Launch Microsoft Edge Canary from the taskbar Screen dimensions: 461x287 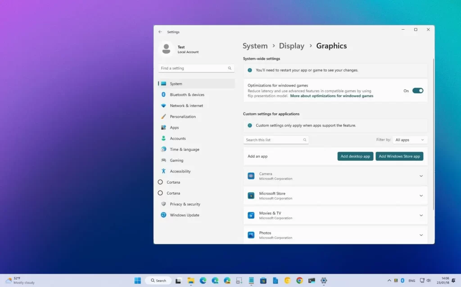pos(227,281)
